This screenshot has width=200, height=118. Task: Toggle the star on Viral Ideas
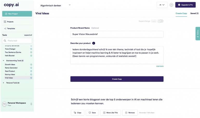pos(31,78)
